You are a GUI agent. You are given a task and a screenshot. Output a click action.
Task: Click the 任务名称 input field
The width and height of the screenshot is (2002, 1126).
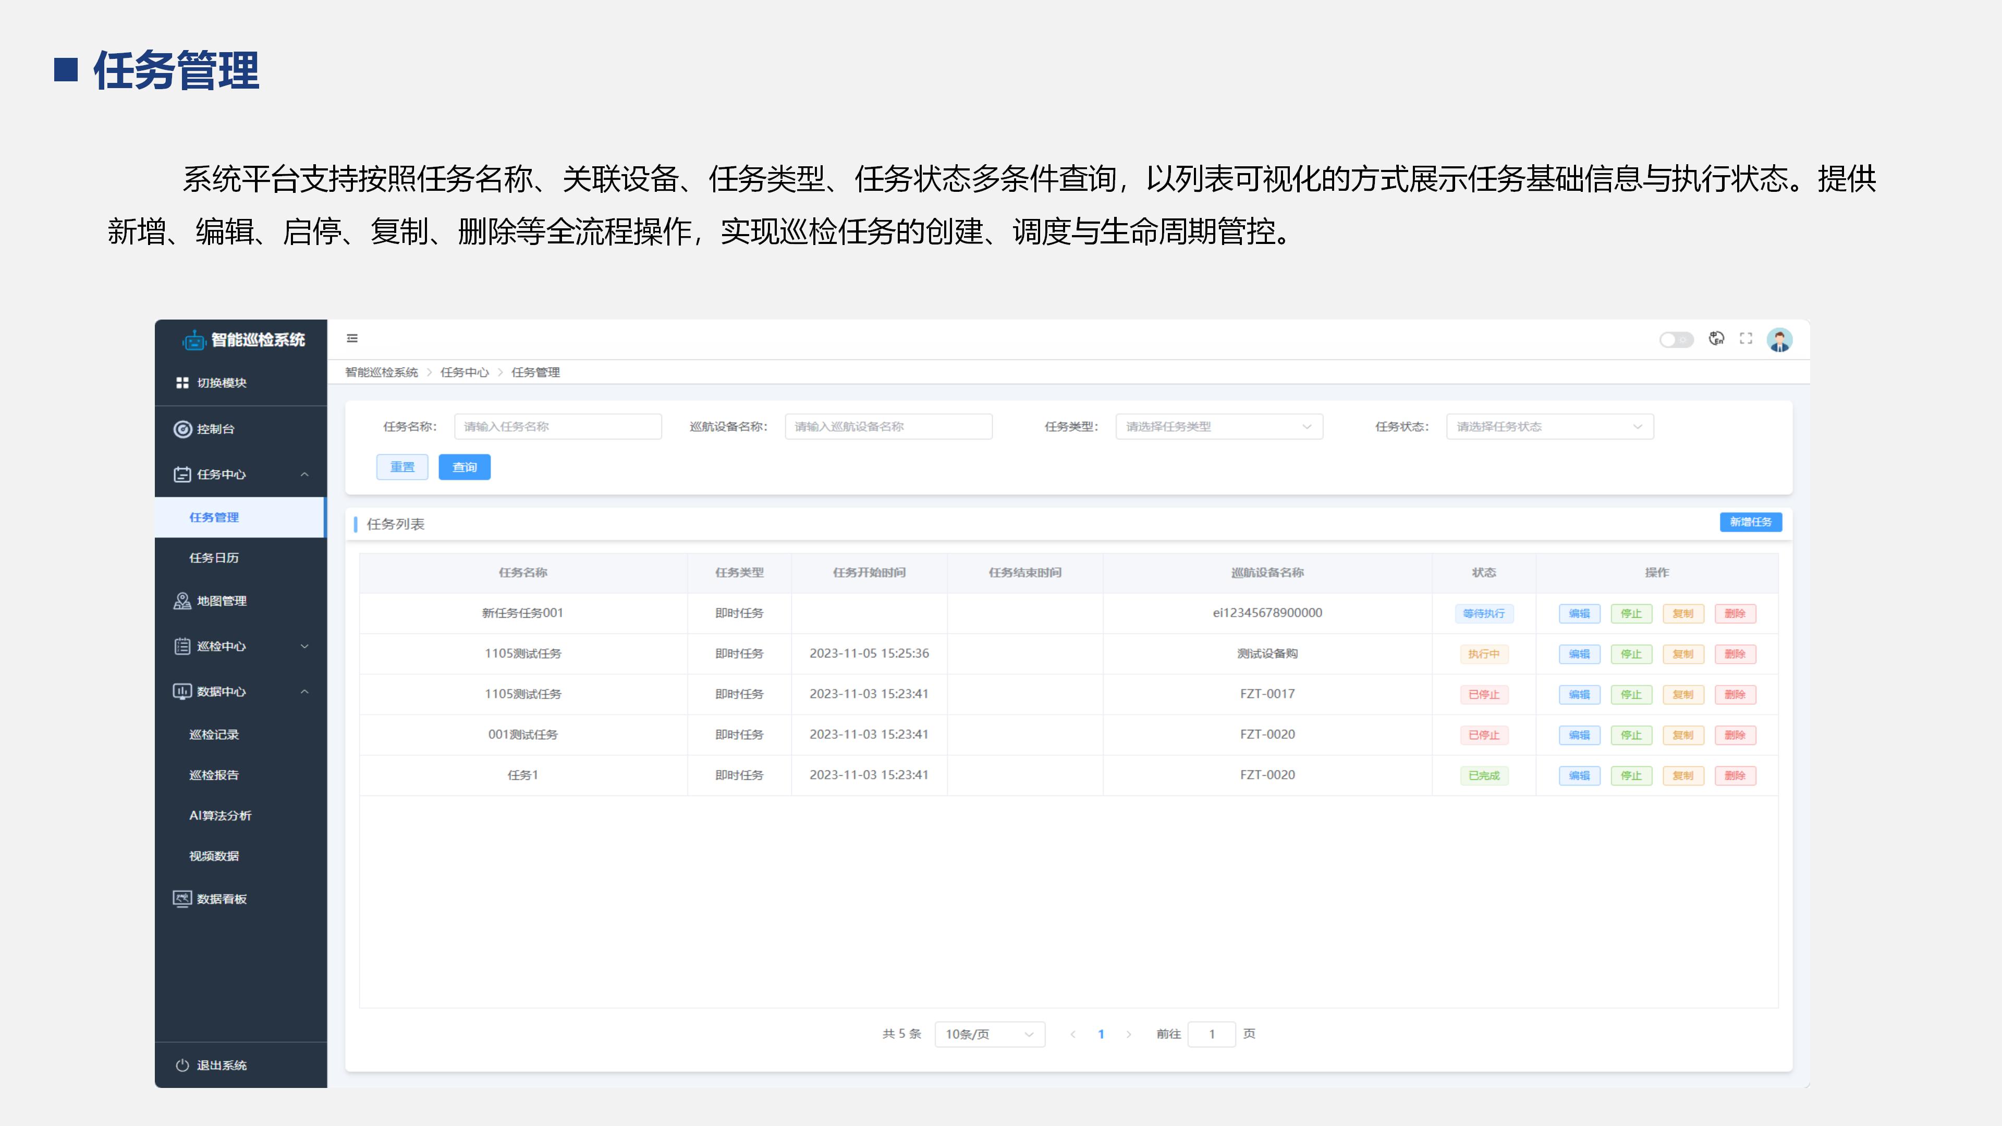[x=558, y=426]
